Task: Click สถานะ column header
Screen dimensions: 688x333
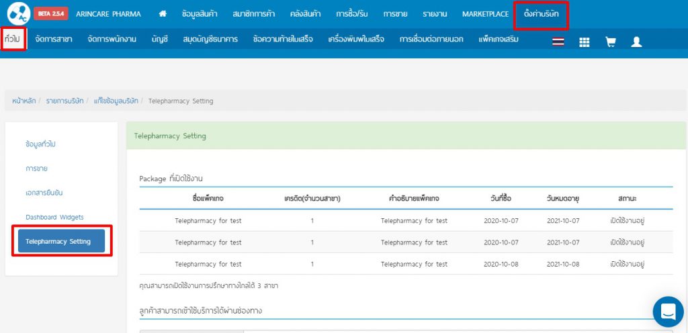Action: click(x=627, y=199)
